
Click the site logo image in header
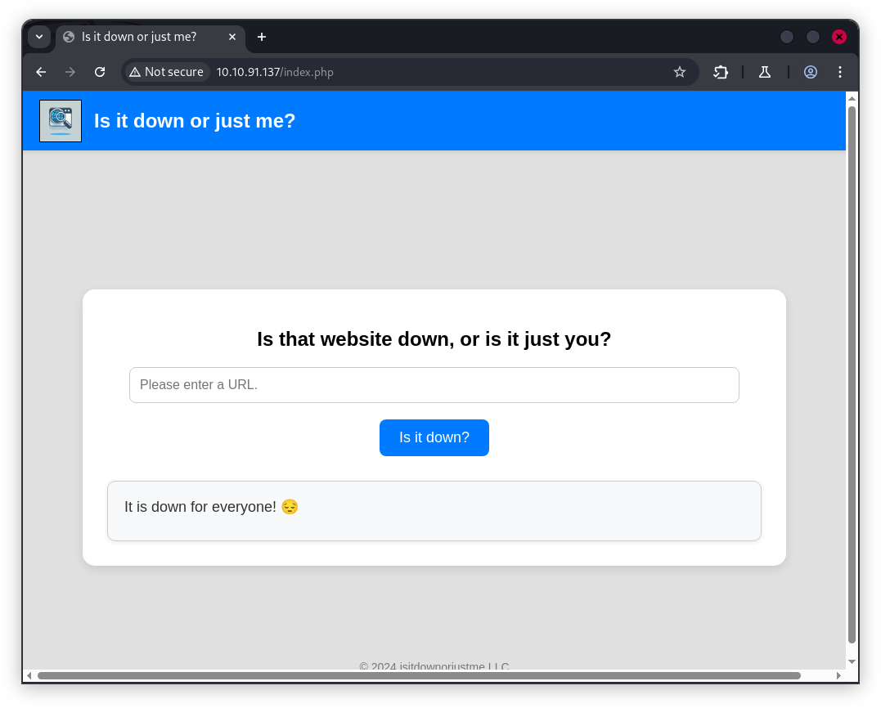coord(61,121)
